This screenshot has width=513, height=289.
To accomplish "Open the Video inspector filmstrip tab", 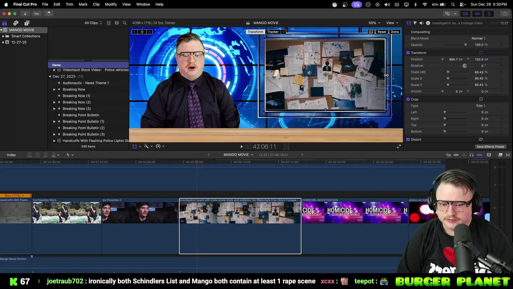I will pos(408,23).
